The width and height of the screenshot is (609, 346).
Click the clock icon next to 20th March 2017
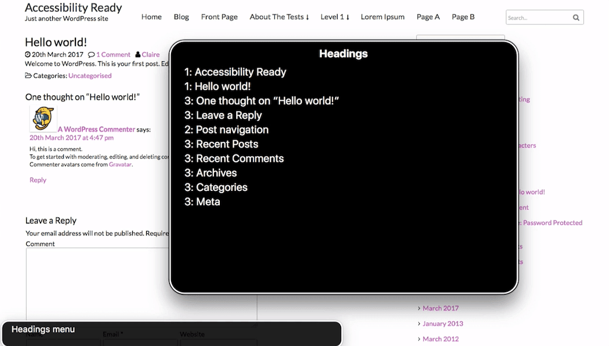[x=28, y=54]
